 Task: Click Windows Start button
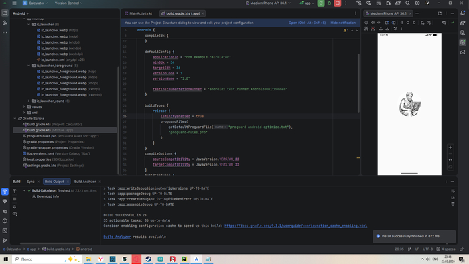5,259
